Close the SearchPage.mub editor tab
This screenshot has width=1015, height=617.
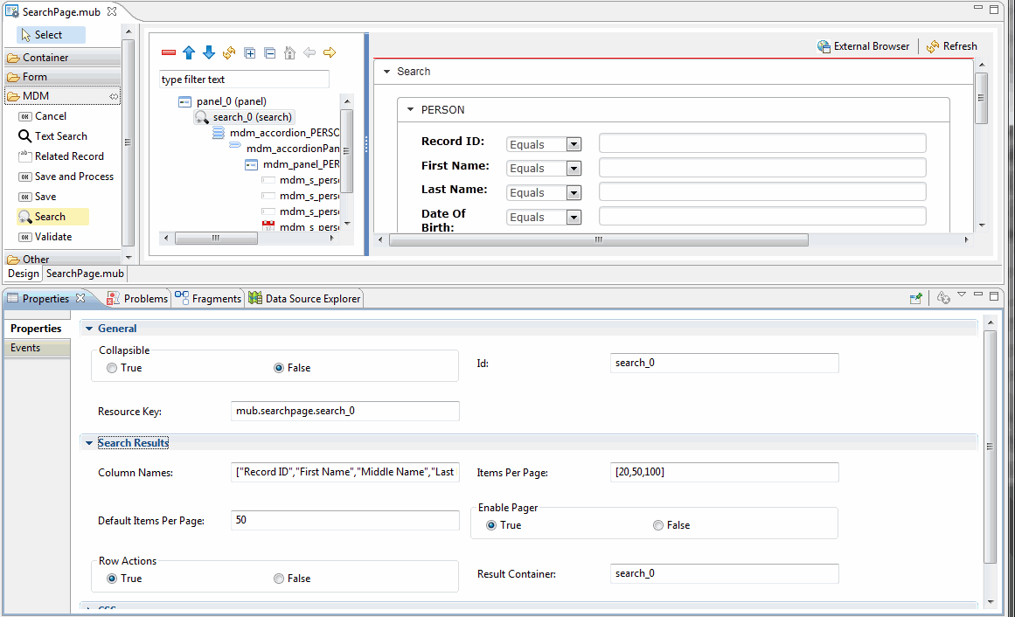click(112, 11)
